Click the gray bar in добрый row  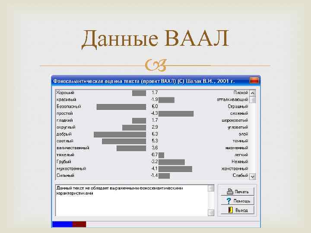click(120, 135)
